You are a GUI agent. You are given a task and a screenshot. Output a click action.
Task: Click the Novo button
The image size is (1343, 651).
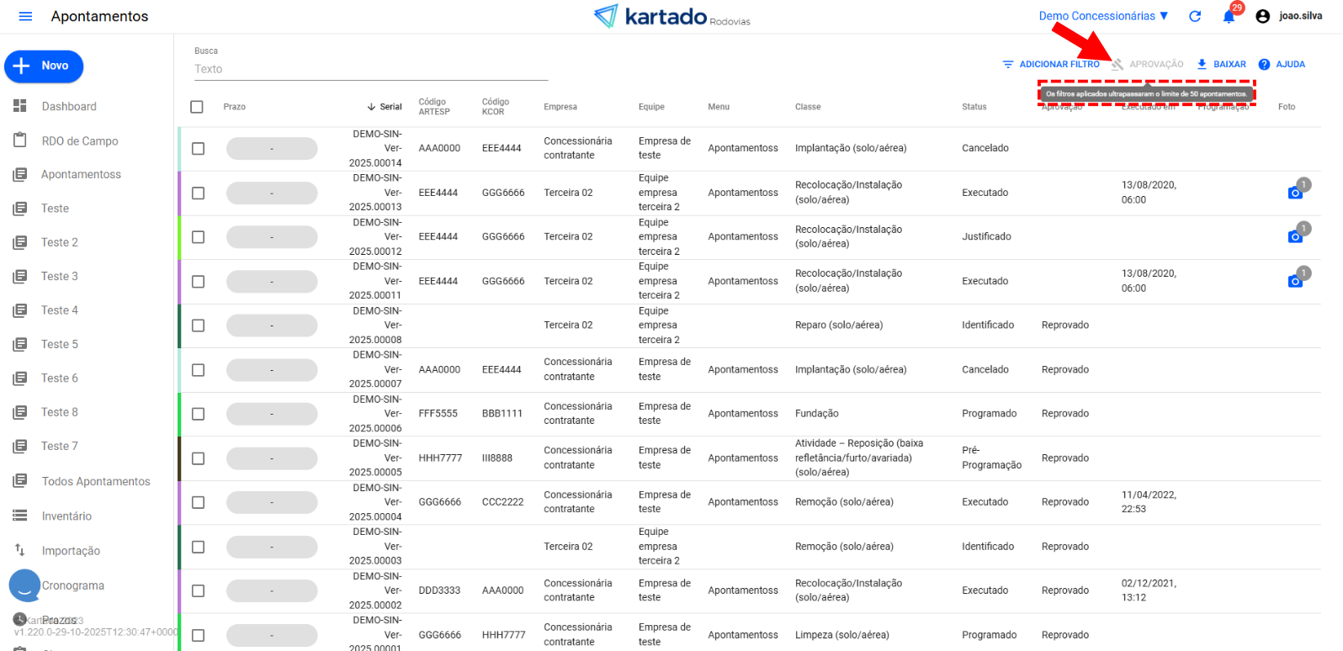pos(44,66)
